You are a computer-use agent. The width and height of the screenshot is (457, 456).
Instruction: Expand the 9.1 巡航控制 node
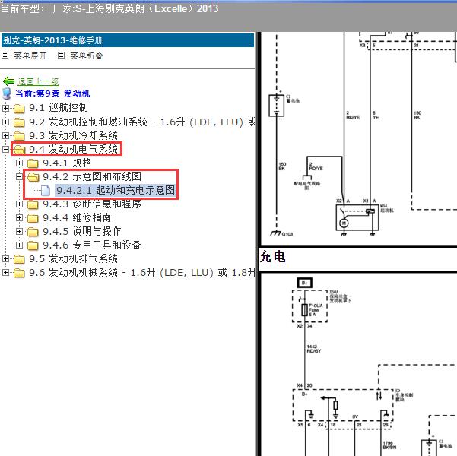5,108
